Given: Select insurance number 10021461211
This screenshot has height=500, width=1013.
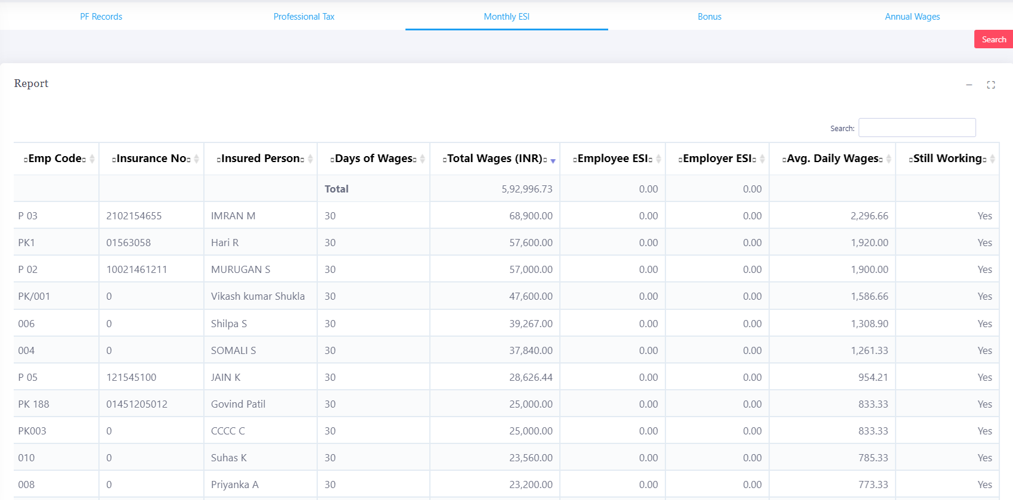Looking at the screenshot, I should [x=137, y=269].
